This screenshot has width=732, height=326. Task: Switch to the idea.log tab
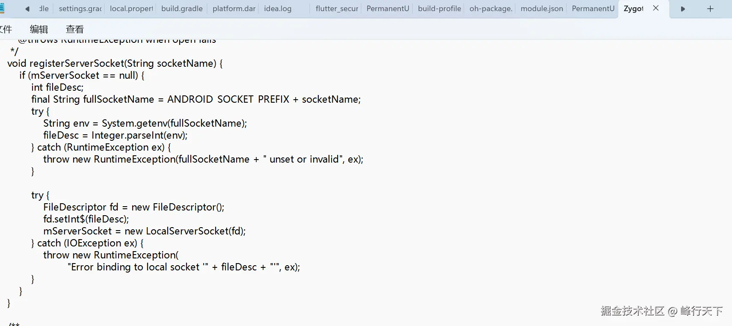[x=278, y=9]
